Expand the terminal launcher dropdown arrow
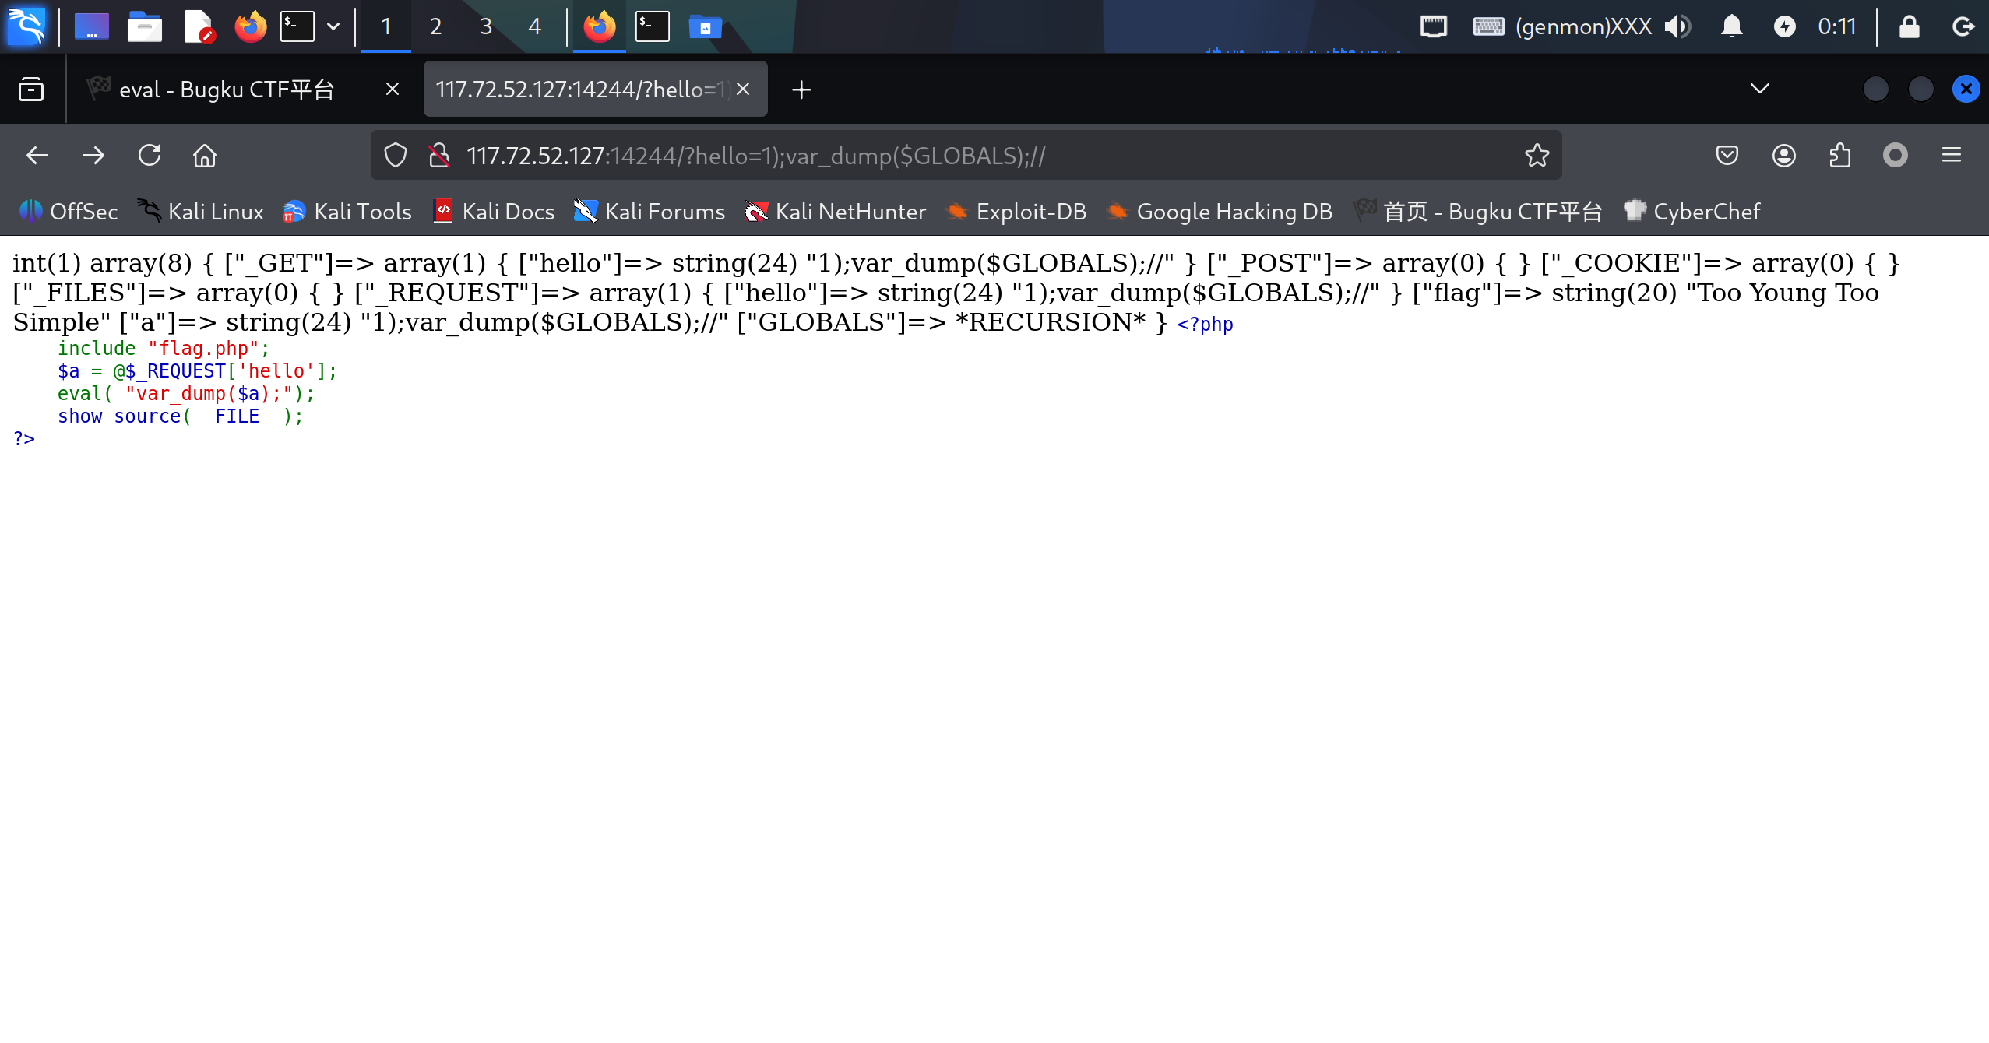Screen dimensions: 1989x1043 click(333, 26)
